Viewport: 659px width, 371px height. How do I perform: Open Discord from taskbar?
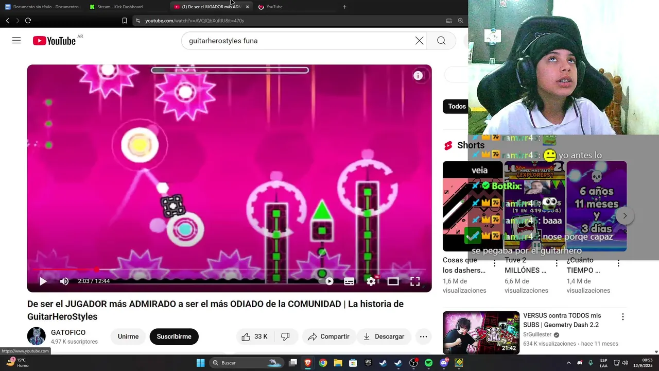coord(444,363)
